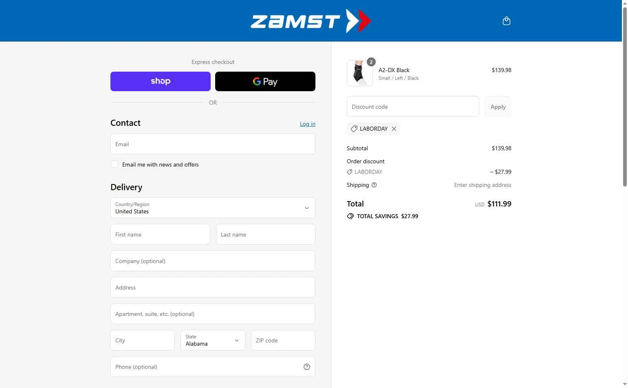
Task: Click the Address field
Action: [213, 287]
